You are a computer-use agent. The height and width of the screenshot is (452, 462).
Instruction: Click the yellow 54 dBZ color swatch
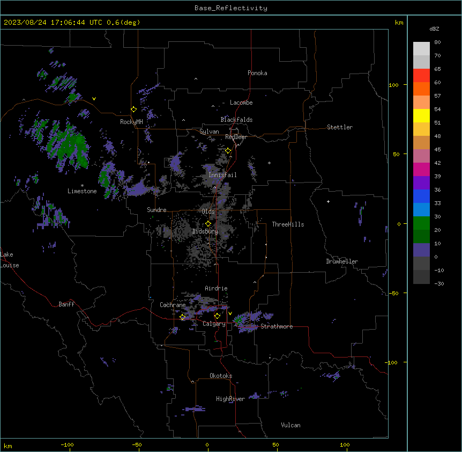click(422, 116)
